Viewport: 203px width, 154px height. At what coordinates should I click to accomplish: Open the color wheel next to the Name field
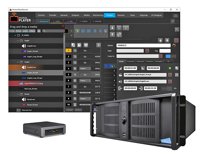[x=174, y=45]
